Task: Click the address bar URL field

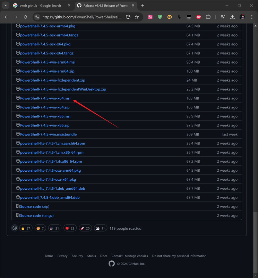Action: pyautogui.click(x=82, y=17)
